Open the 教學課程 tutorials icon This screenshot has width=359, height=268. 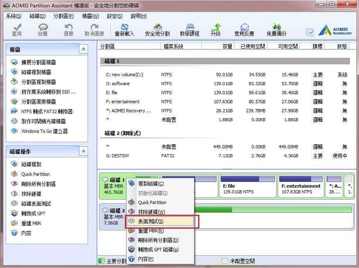point(190,30)
